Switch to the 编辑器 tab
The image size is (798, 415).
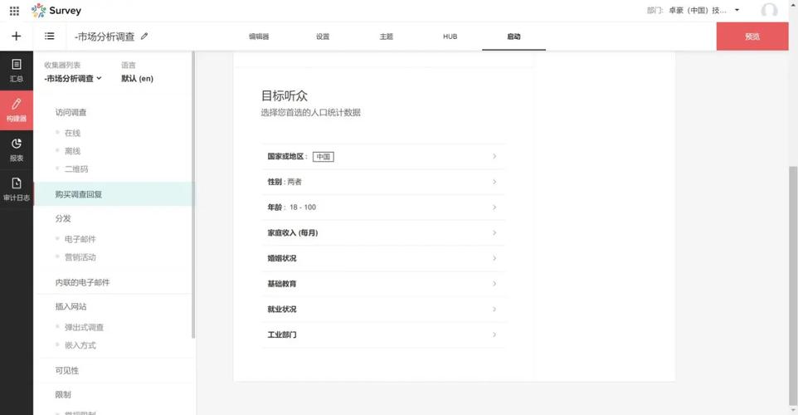259,37
